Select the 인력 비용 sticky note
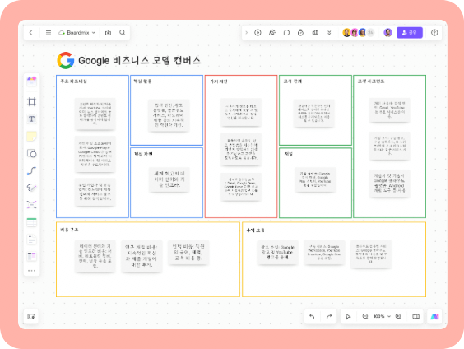 (x=188, y=253)
